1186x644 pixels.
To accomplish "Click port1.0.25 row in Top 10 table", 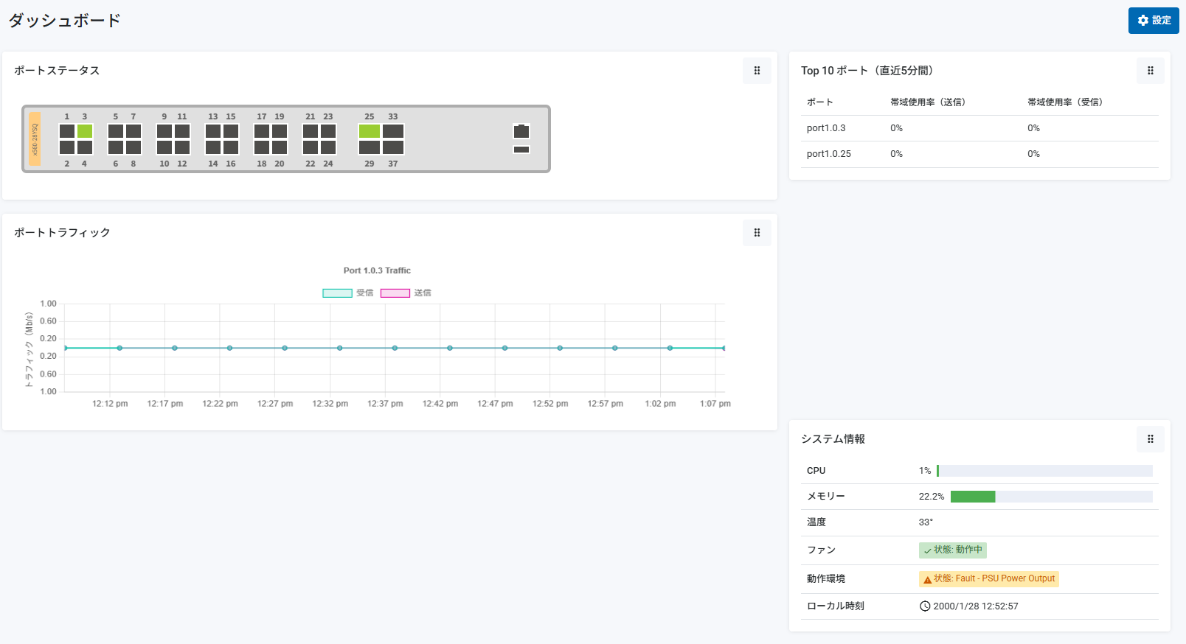I will pyautogui.click(x=828, y=154).
